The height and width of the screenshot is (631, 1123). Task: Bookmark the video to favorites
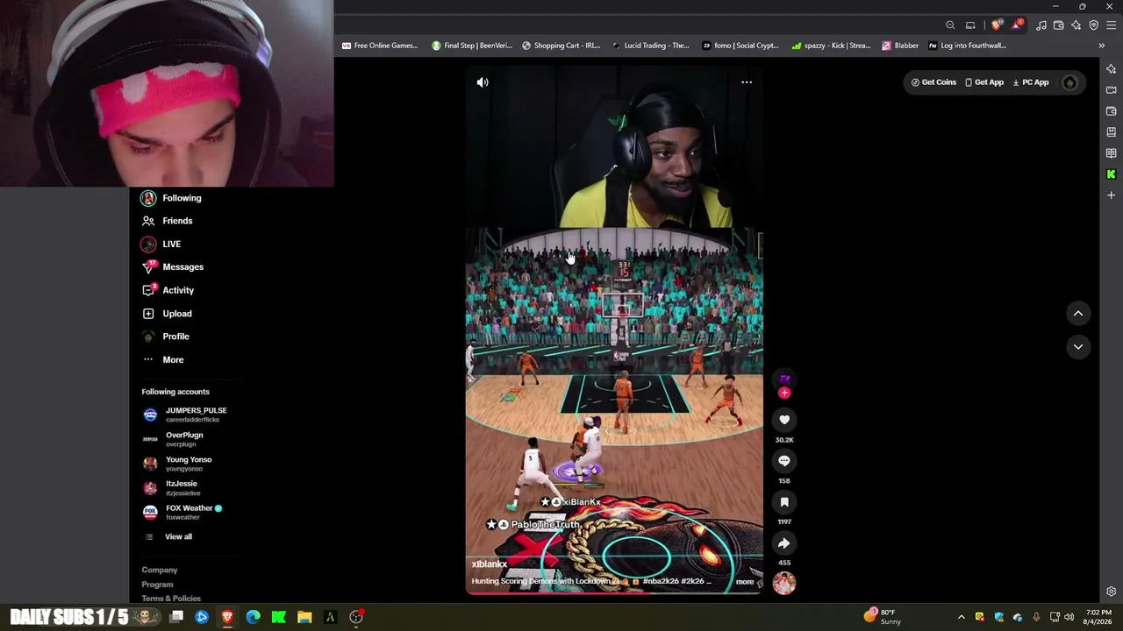pyautogui.click(x=784, y=502)
